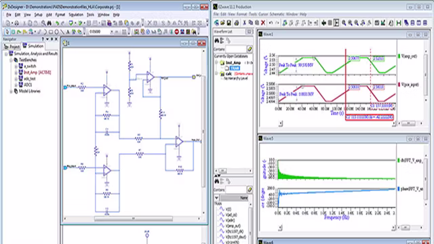The image size is (434, 244).
Task: Open the Cursor menu in EZwave
Action: 263,14
